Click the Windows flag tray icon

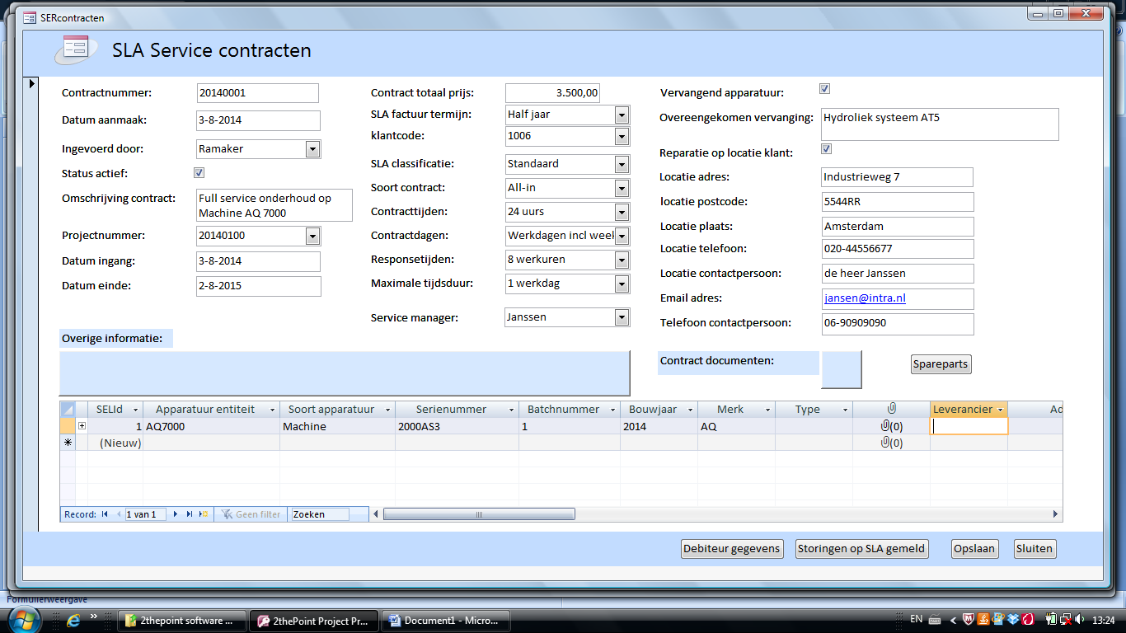(x=998, y=619)
